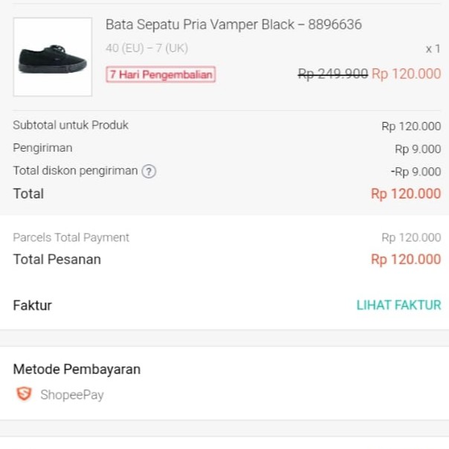Click the orange Total Pesanan amount
The width and height of the screenshot is (449, 449).
(x=406, y=259)
